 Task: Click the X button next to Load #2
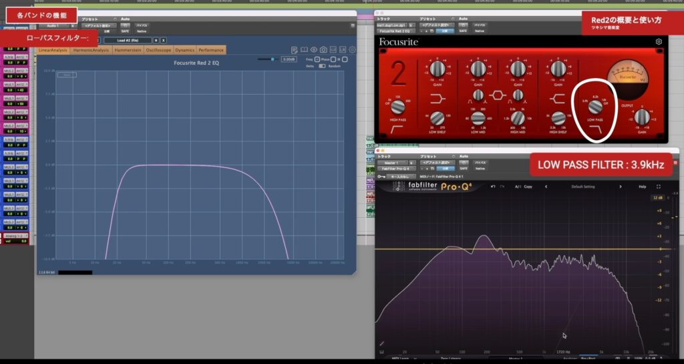pyautogui.click(x=164, y=41)
